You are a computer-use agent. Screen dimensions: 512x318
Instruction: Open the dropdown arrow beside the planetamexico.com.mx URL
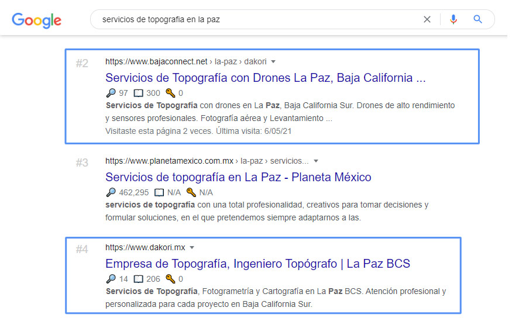tap(316, 161)
